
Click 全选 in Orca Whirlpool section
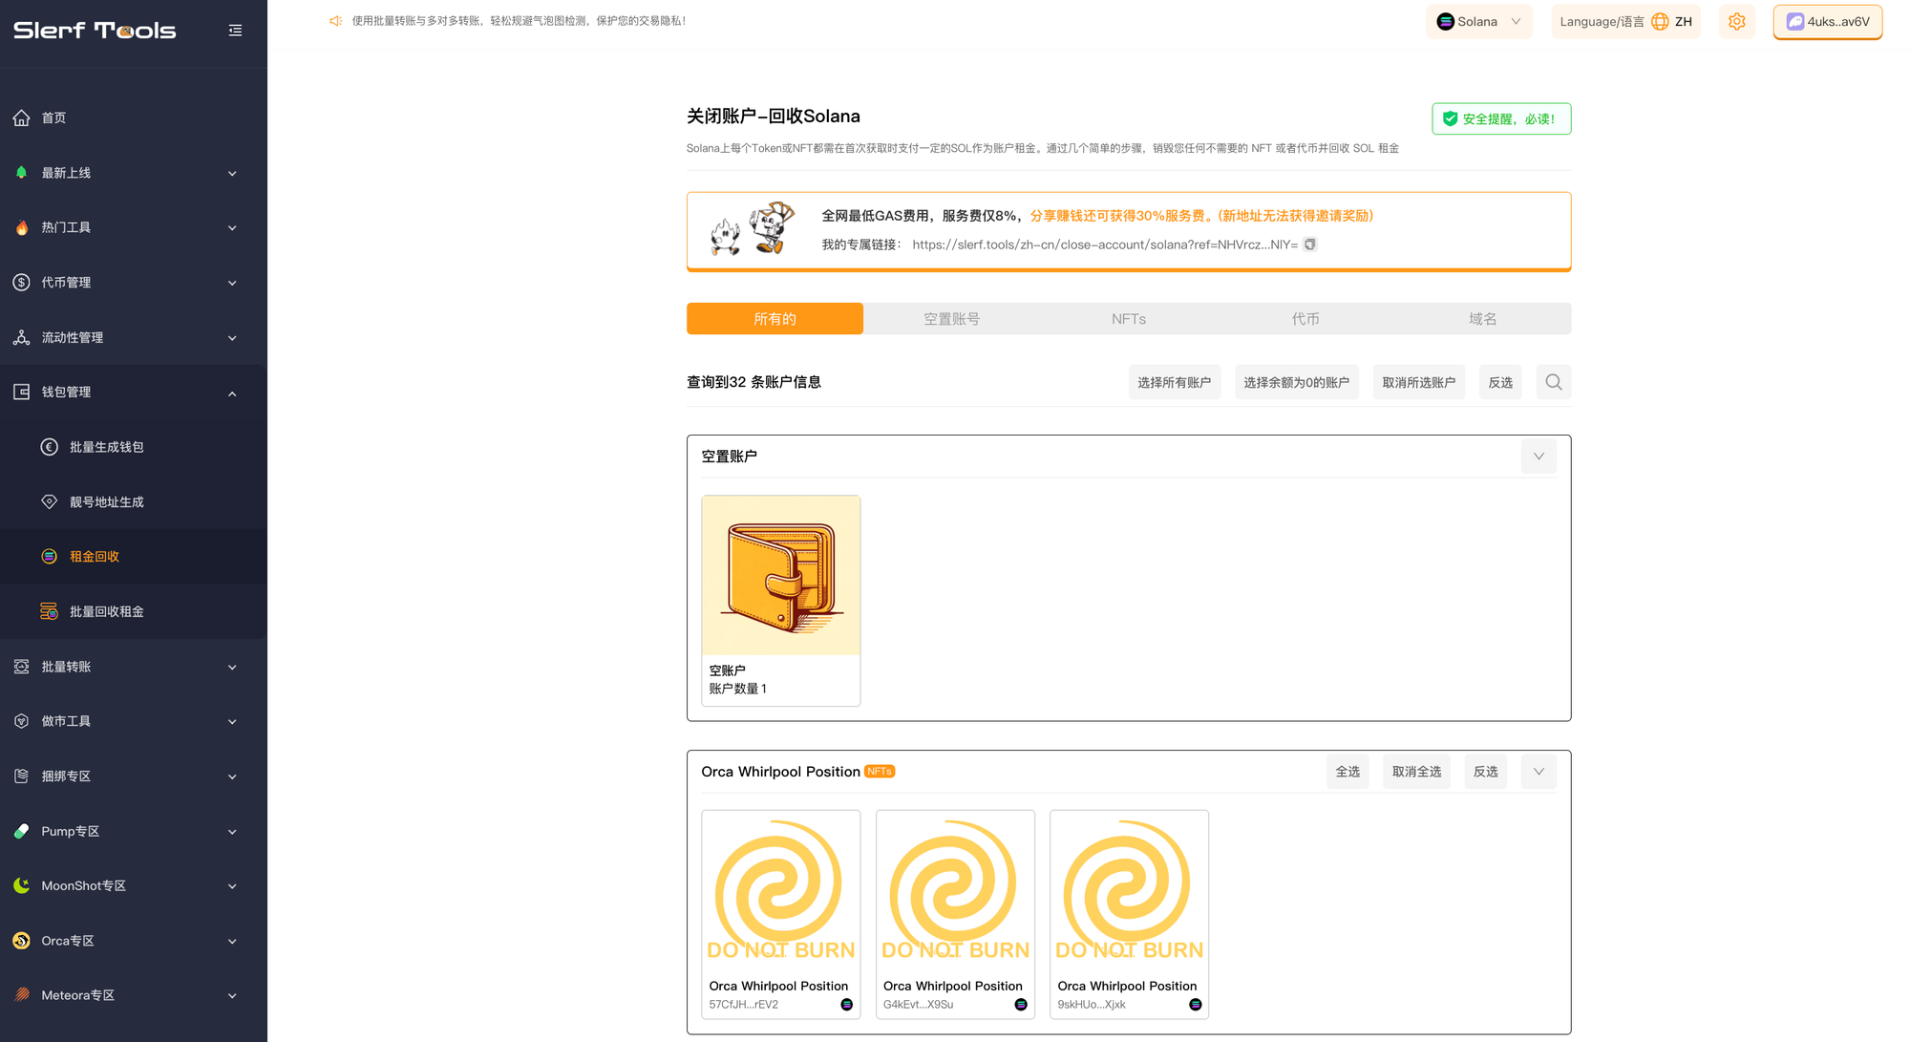[1348, 772]
